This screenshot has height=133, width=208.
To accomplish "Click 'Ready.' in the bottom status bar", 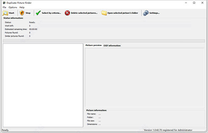I will 5,130.
